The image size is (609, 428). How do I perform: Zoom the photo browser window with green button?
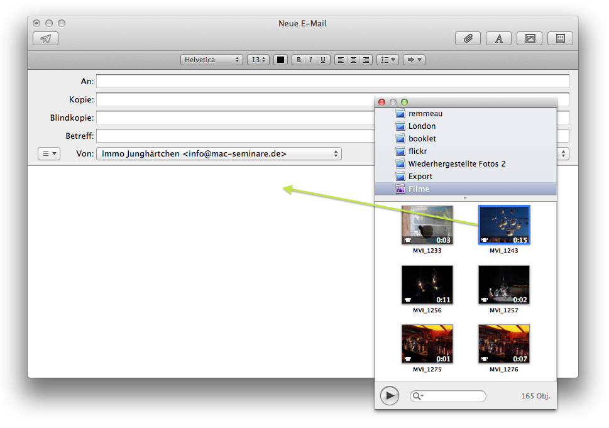pyautogui.click(x=404, y=102)
